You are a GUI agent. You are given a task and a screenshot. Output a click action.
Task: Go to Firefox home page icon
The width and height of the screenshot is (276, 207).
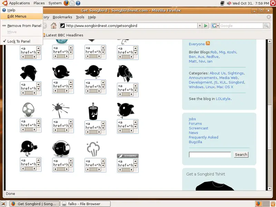coord(54,26)
